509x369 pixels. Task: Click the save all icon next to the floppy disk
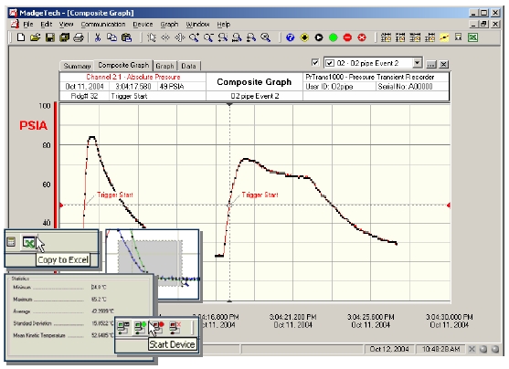pos(64,37)
